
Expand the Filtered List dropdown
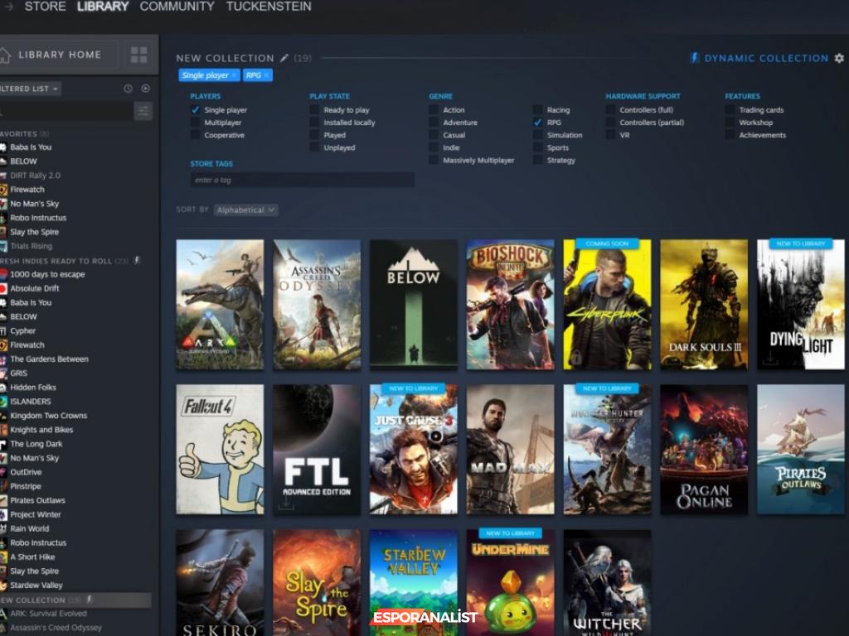click(31, 89)
